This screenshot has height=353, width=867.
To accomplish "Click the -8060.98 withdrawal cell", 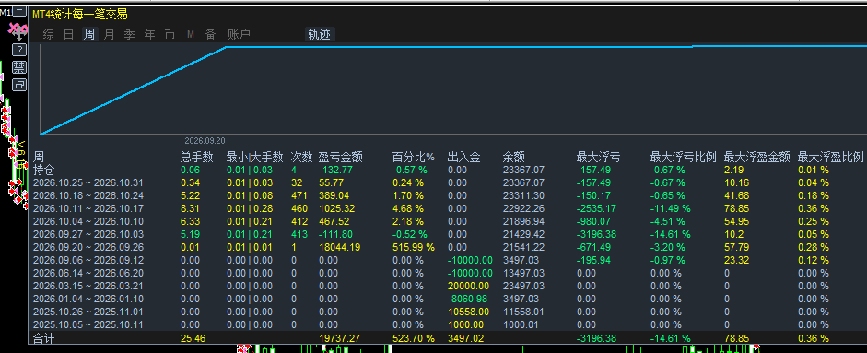I will pyautogui.click(x=468, y=299).
